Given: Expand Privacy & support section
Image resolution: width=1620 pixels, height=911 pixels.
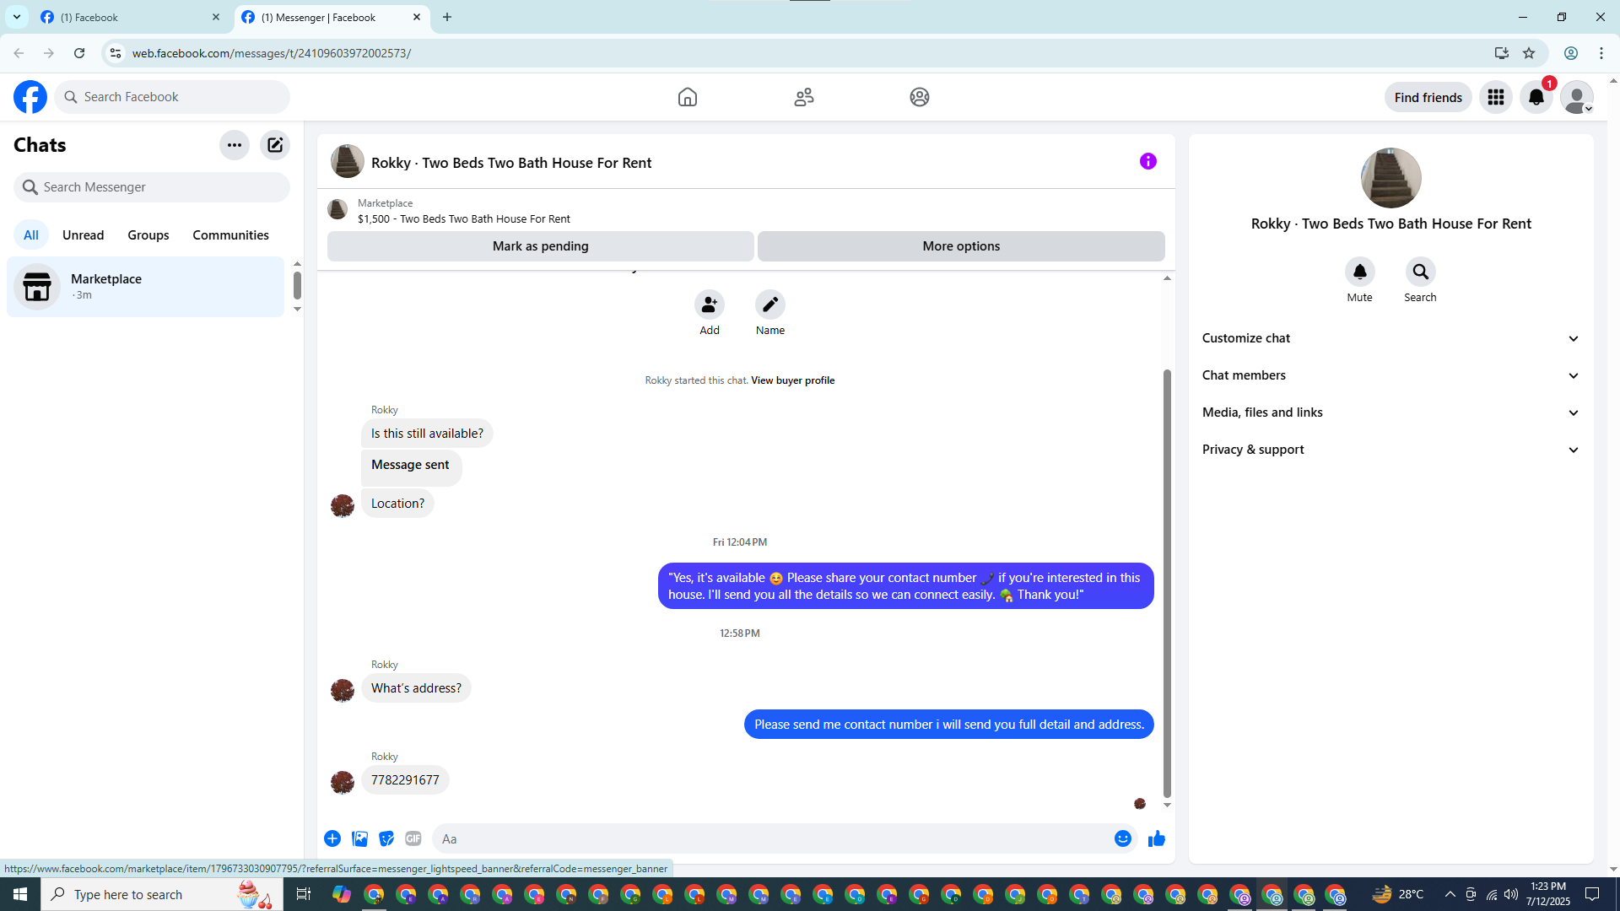Looking at the screenshot, I should click(1390, 450).
